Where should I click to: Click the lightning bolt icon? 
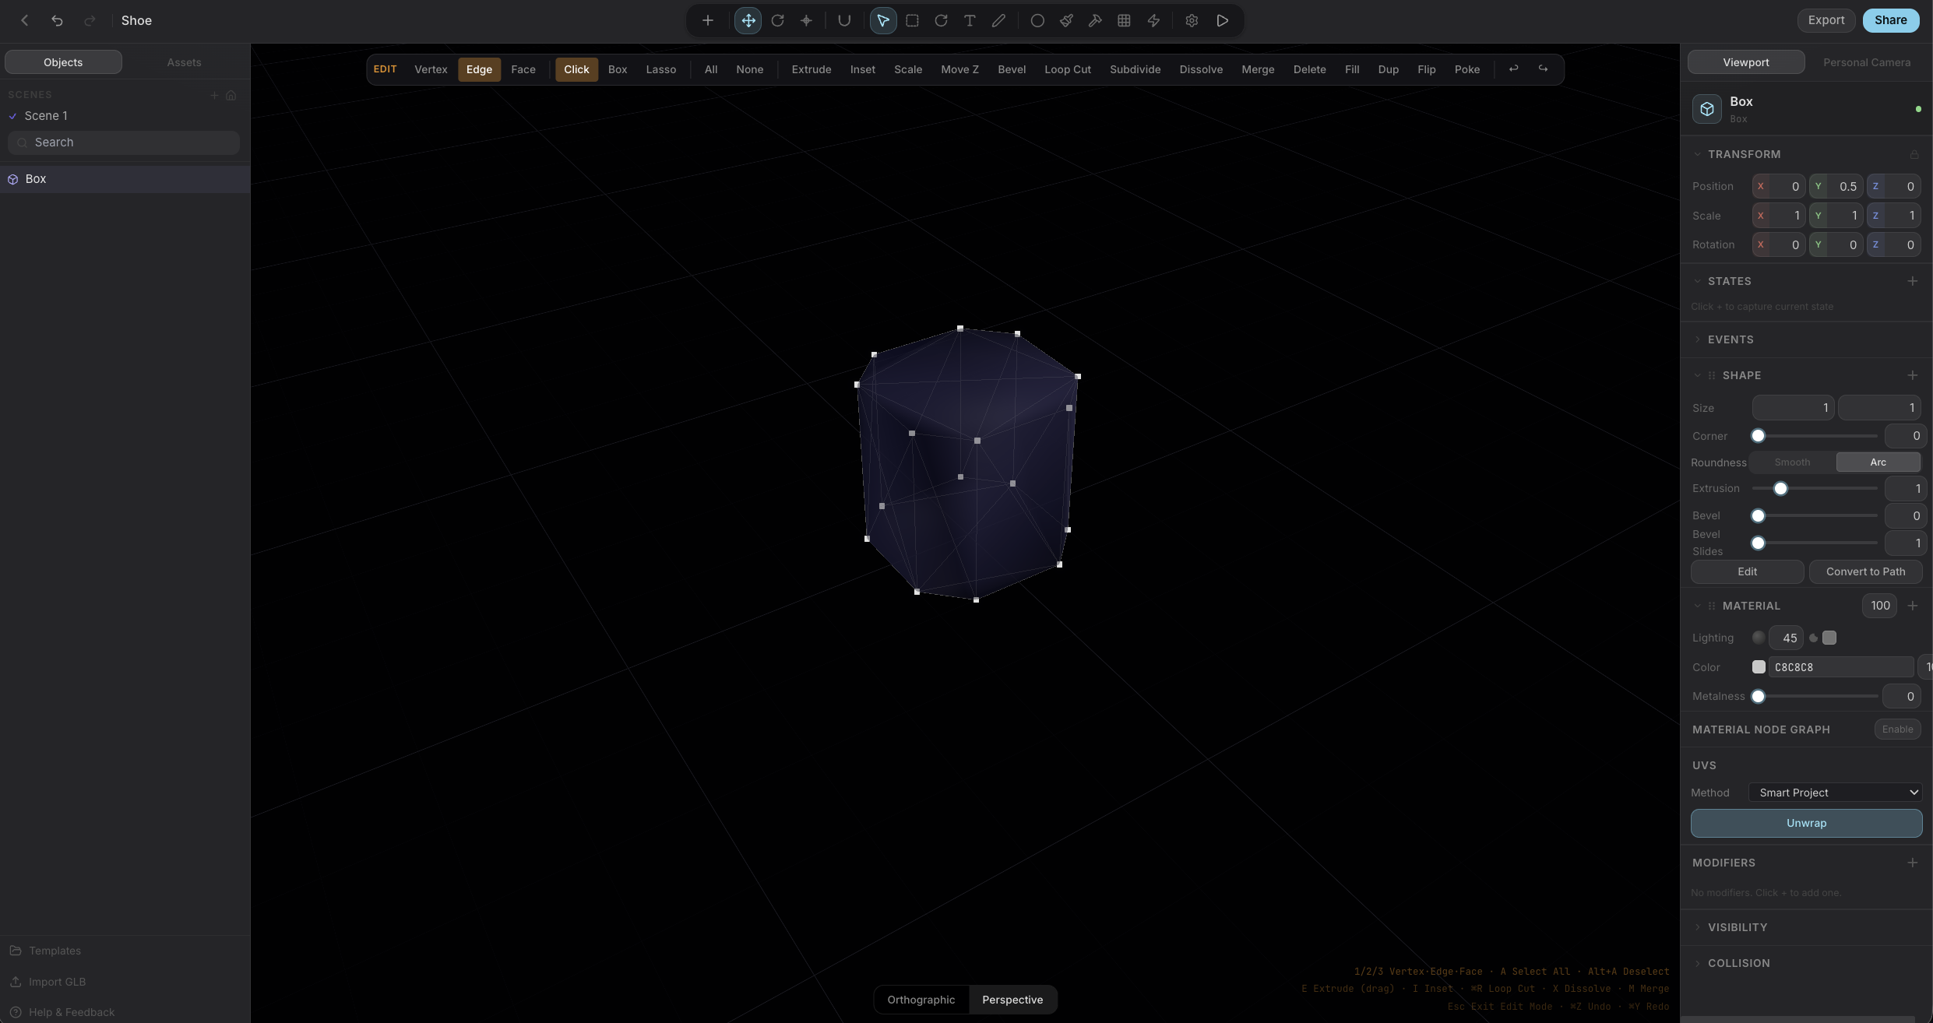[x=1153, y=21]
